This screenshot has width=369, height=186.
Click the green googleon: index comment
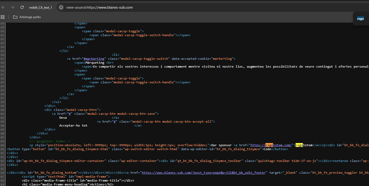tap(50, 141)
